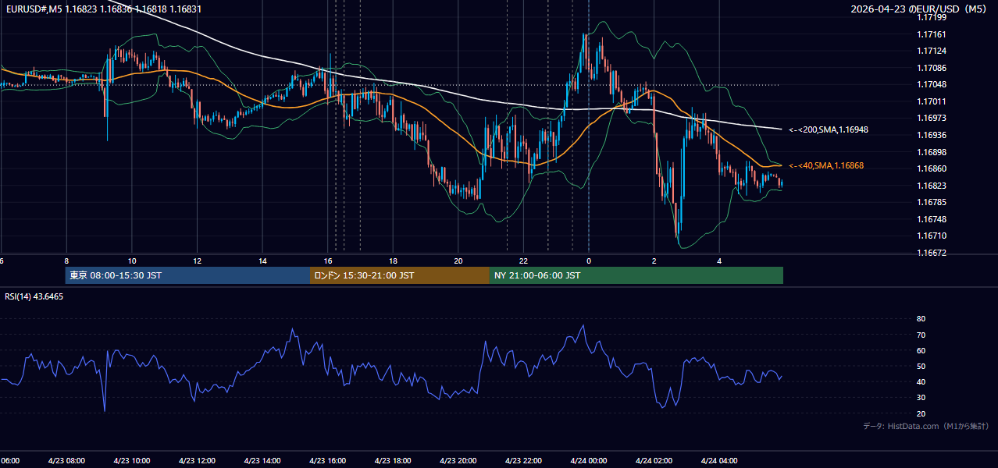The height and width of the screenshot is (468, 998).
Task: Click price axis label 1.17124
Action: (x=932, y=51)
